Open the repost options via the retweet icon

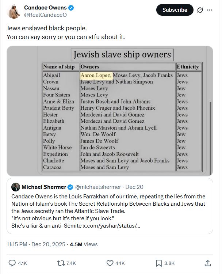pyautogui.click(x=61, y=263)
